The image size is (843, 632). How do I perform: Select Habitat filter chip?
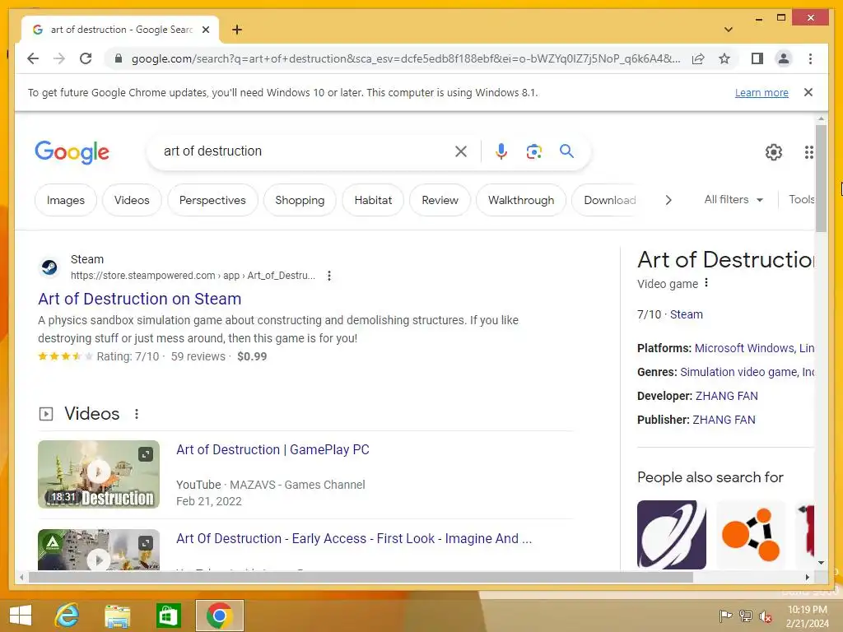[373, 200]
